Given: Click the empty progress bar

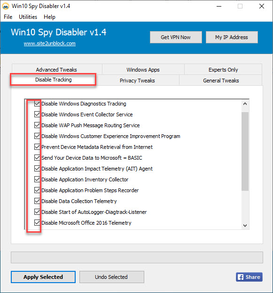Looking at the screenshot, I should click(137, 257).
